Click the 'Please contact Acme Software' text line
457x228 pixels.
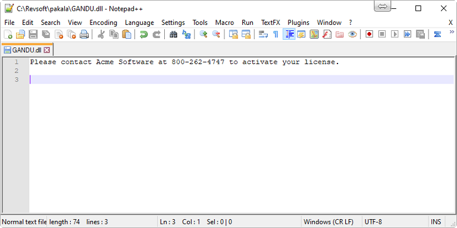point(185,62)
